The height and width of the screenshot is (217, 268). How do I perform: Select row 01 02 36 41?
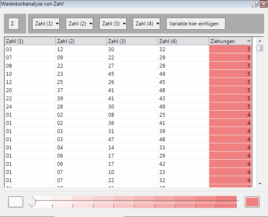(x=128, y=123)
